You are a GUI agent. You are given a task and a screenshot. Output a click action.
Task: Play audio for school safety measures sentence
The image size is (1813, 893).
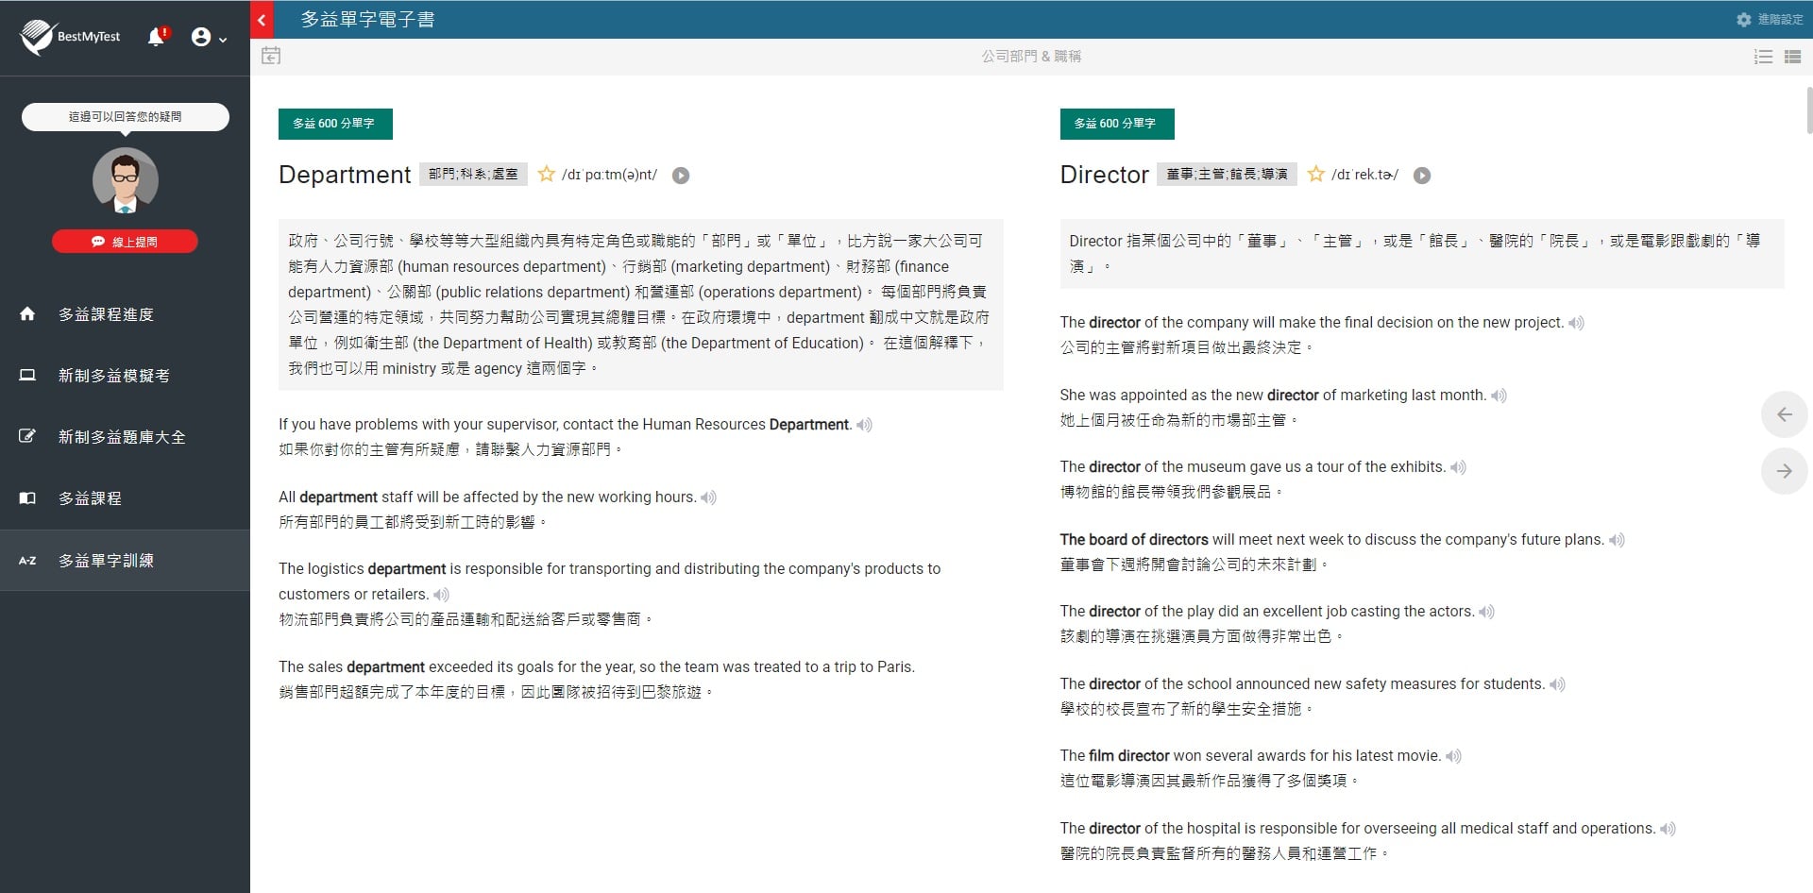(1557, 684)
